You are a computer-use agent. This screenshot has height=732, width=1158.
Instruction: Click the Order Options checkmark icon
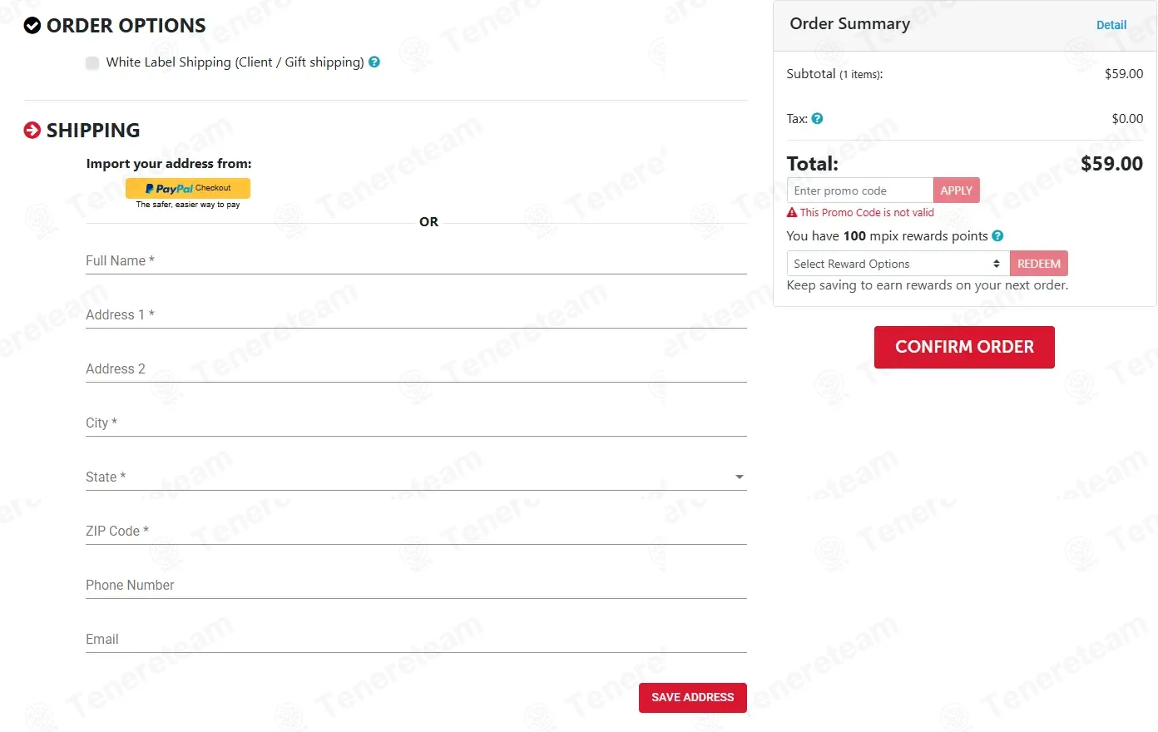pyautogui.click(x=32, y=25)
